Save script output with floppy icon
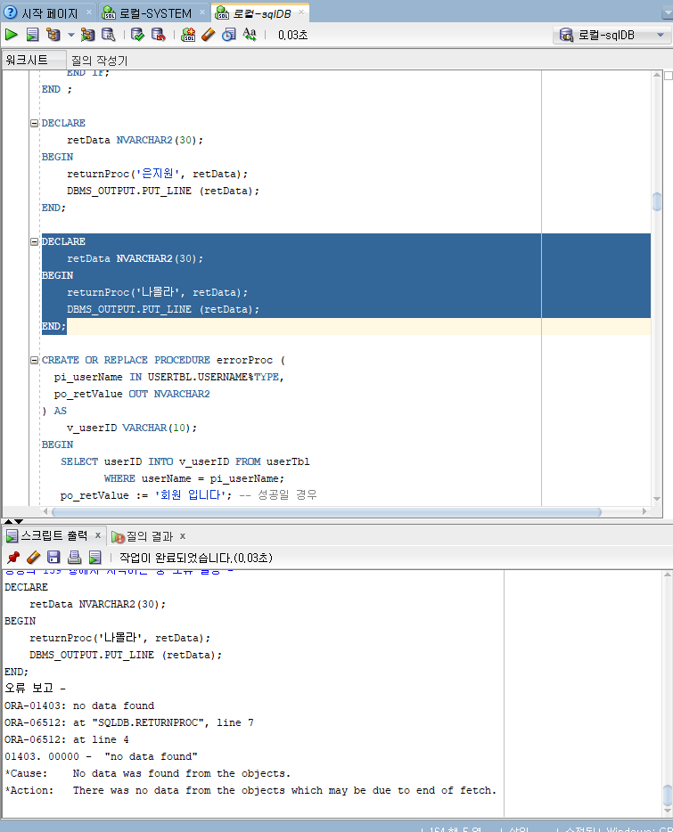 [53, 557]
